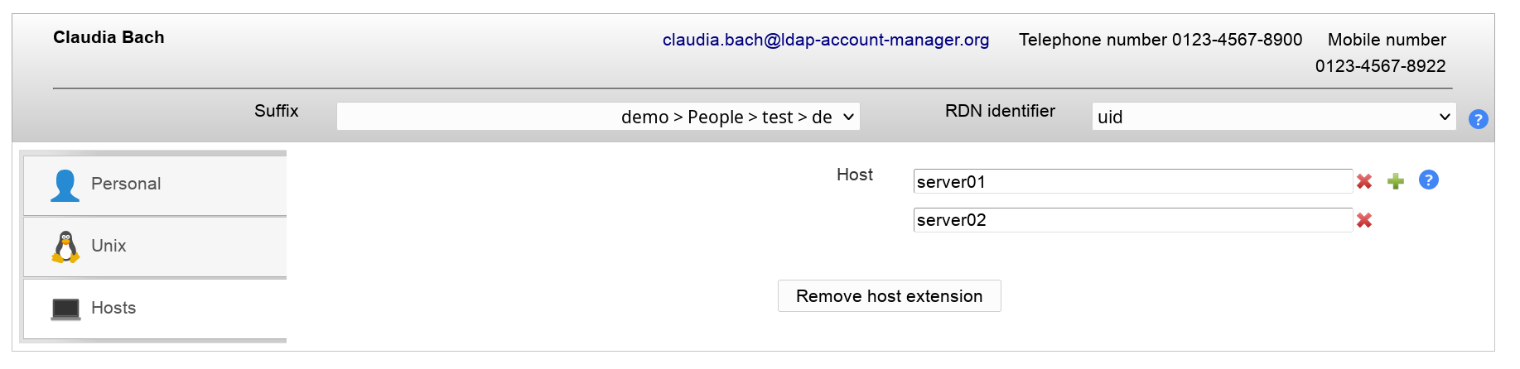This screenshot has width=1520, height=369.
Task: Click the mobile number 0123-4567-8922
Action: point(1380,66)
